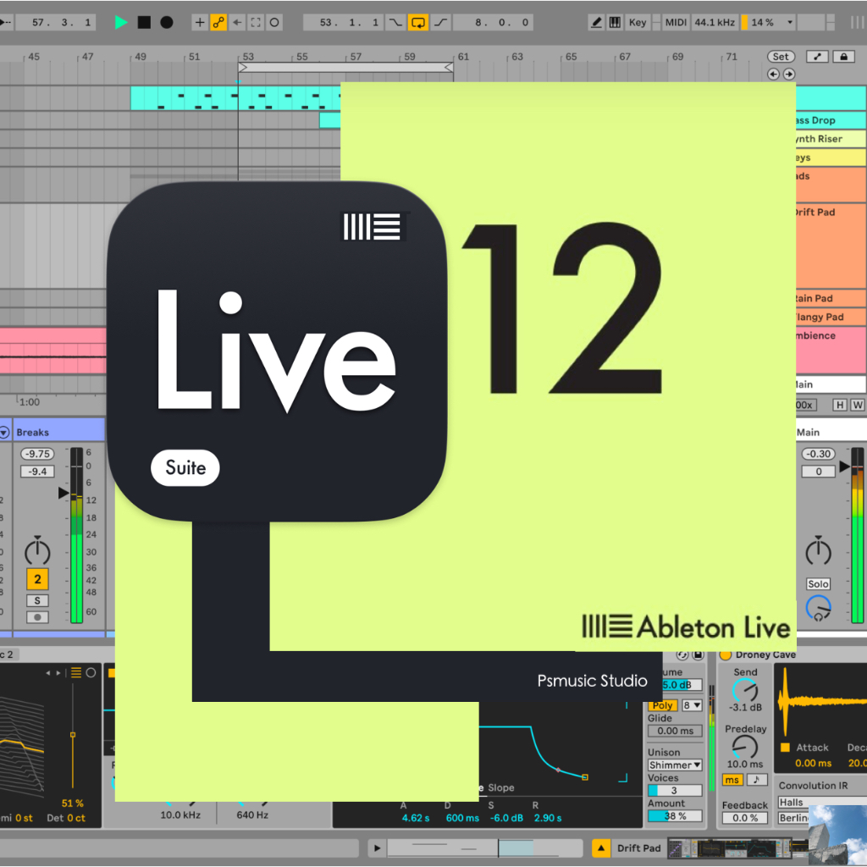This screenshot has height=867, width=867.
Task: Toggle the Arrangement Loop switch
Action: point(418,22)
